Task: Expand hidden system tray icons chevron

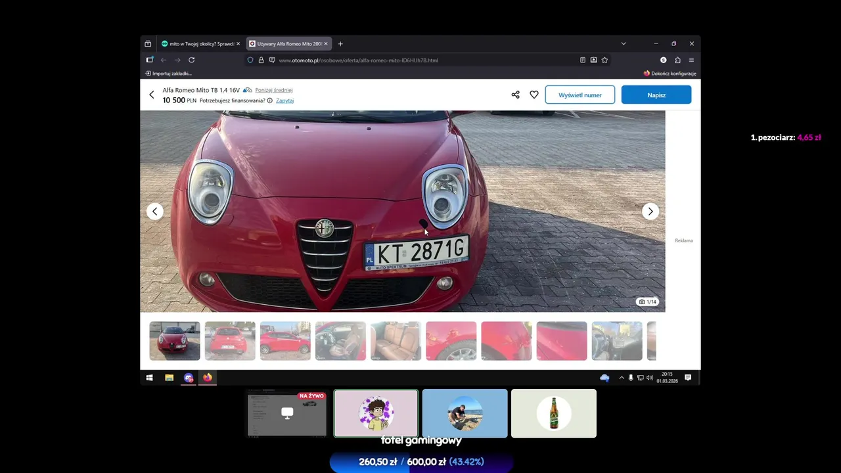Action: coord(622,378)
